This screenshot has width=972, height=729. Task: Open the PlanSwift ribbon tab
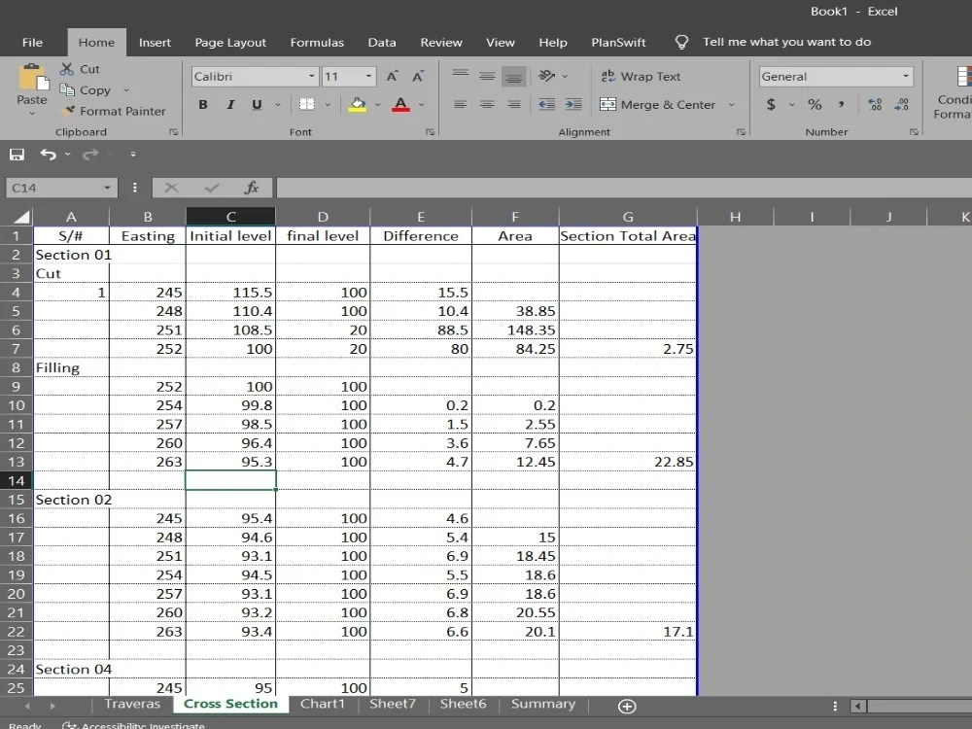click(x=618, y=42)
